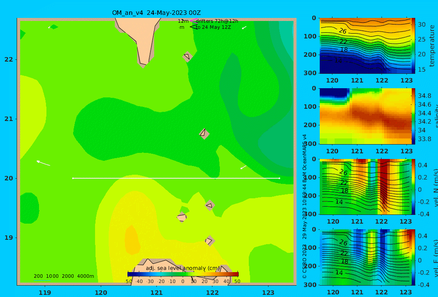Click the 'temperature' colorbar axis label
This screenshot has width=438, height=297.
point(432,46)
